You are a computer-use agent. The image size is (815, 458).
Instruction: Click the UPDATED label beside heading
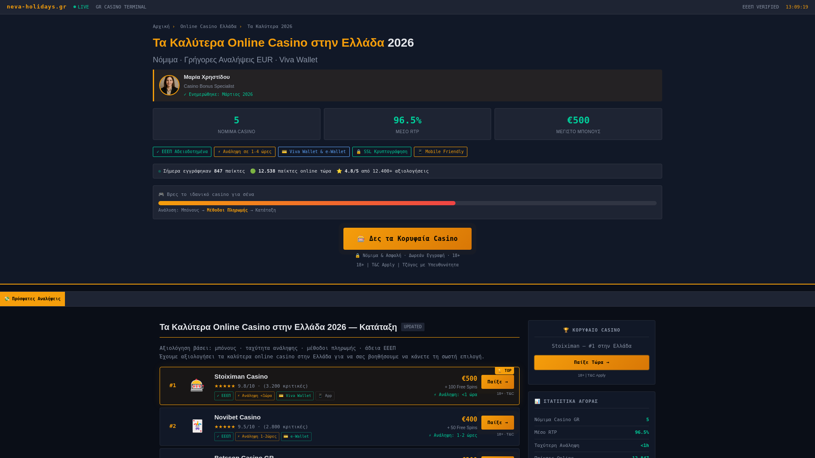(413, 327)
